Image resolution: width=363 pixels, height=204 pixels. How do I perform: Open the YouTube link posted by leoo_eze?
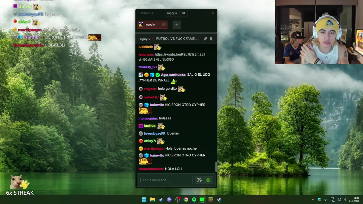pyautogui.click(x=172, y=57)
